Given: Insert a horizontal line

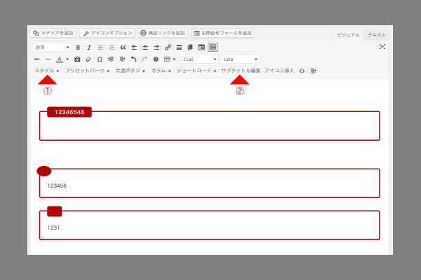Looking at the screenshot, I should coord(48,59).
